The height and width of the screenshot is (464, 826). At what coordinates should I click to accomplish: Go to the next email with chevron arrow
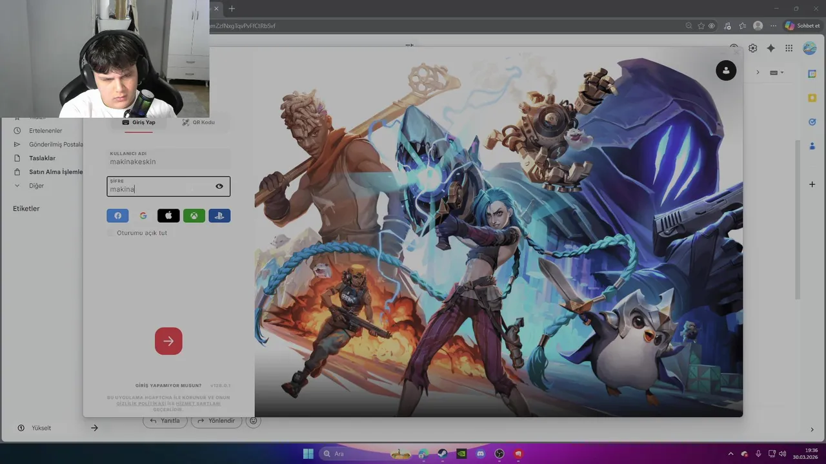[x=758, y=72]
